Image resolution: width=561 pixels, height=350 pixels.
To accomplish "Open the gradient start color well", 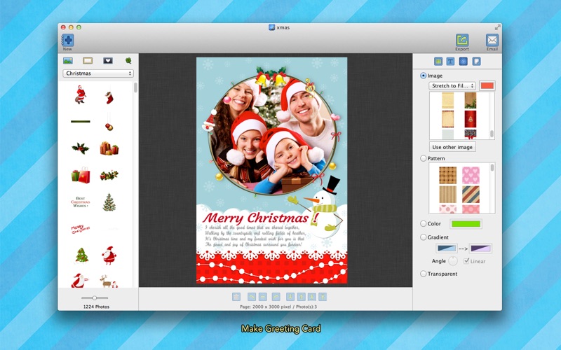I will point(446,248).
